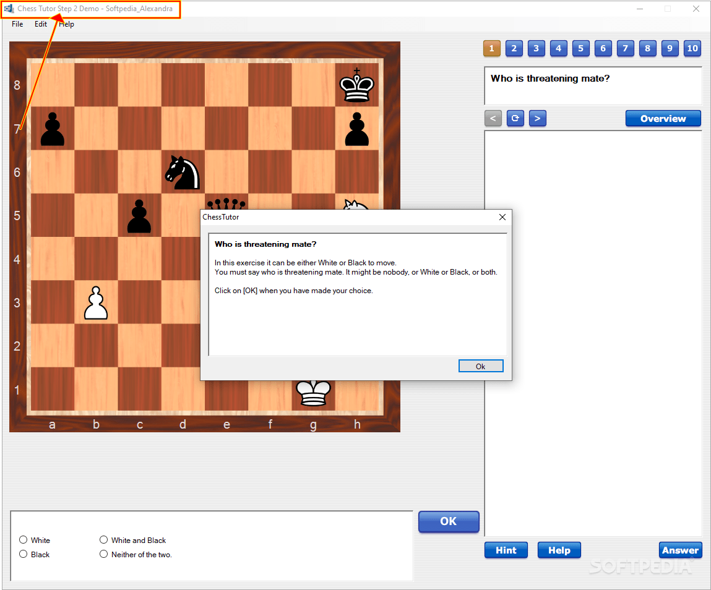Open the File menu
This screenshot has height=590, width=711.
[17, 24]
